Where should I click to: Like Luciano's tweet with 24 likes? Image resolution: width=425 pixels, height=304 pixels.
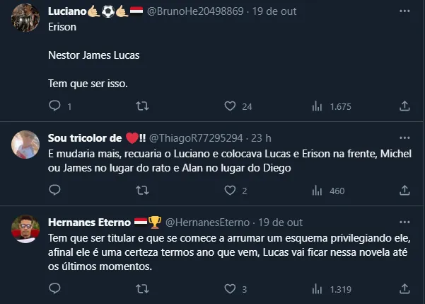point(229,106)
